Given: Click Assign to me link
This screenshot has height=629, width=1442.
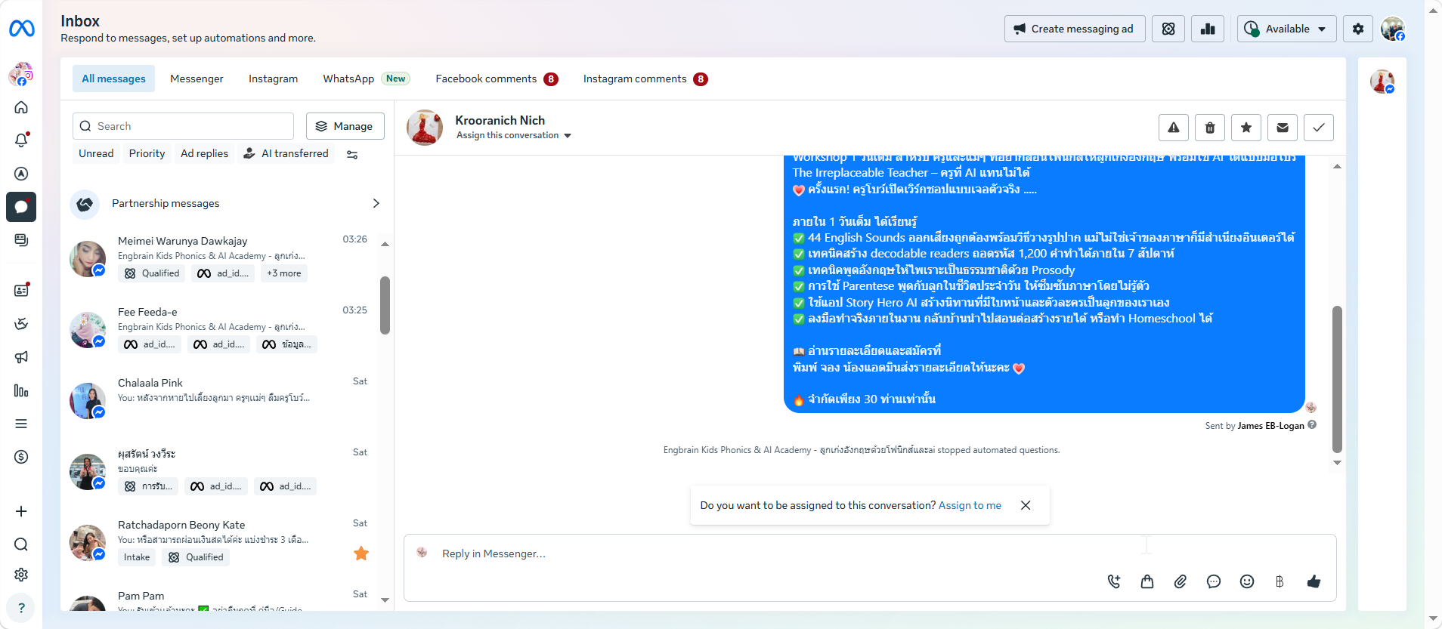Looking at the screenshot, I should (970, 505).
